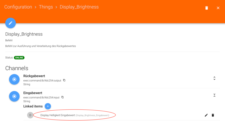
Task: Select the Eingabewert channel title
Action: (33, 93)
